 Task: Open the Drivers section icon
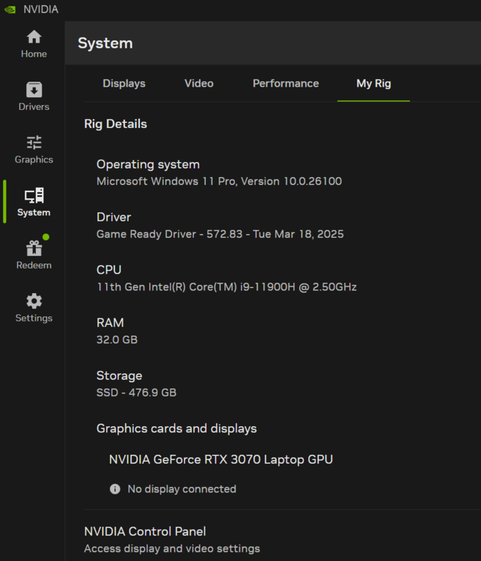(x=34, y=90)
